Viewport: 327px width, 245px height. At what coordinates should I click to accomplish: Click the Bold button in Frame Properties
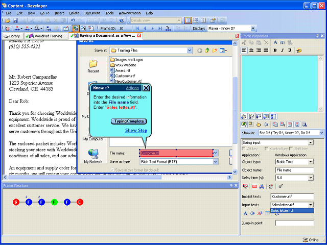(275, 51)
